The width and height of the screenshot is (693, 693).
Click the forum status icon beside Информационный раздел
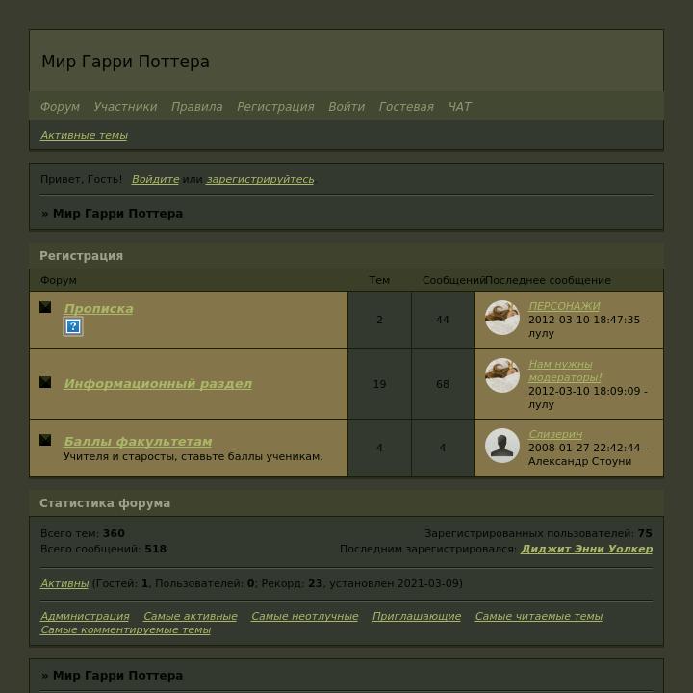click(45, 382)
